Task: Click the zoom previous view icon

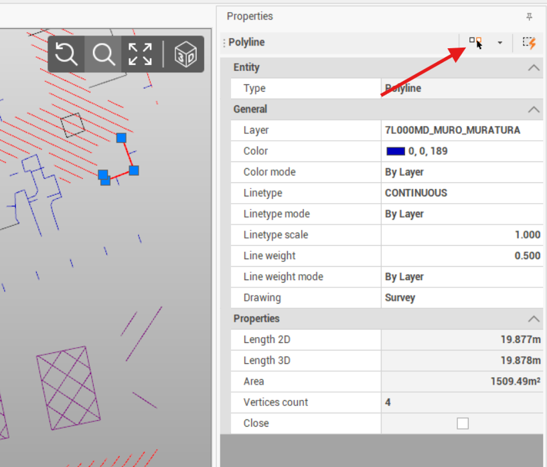Action: coord(66,54)
